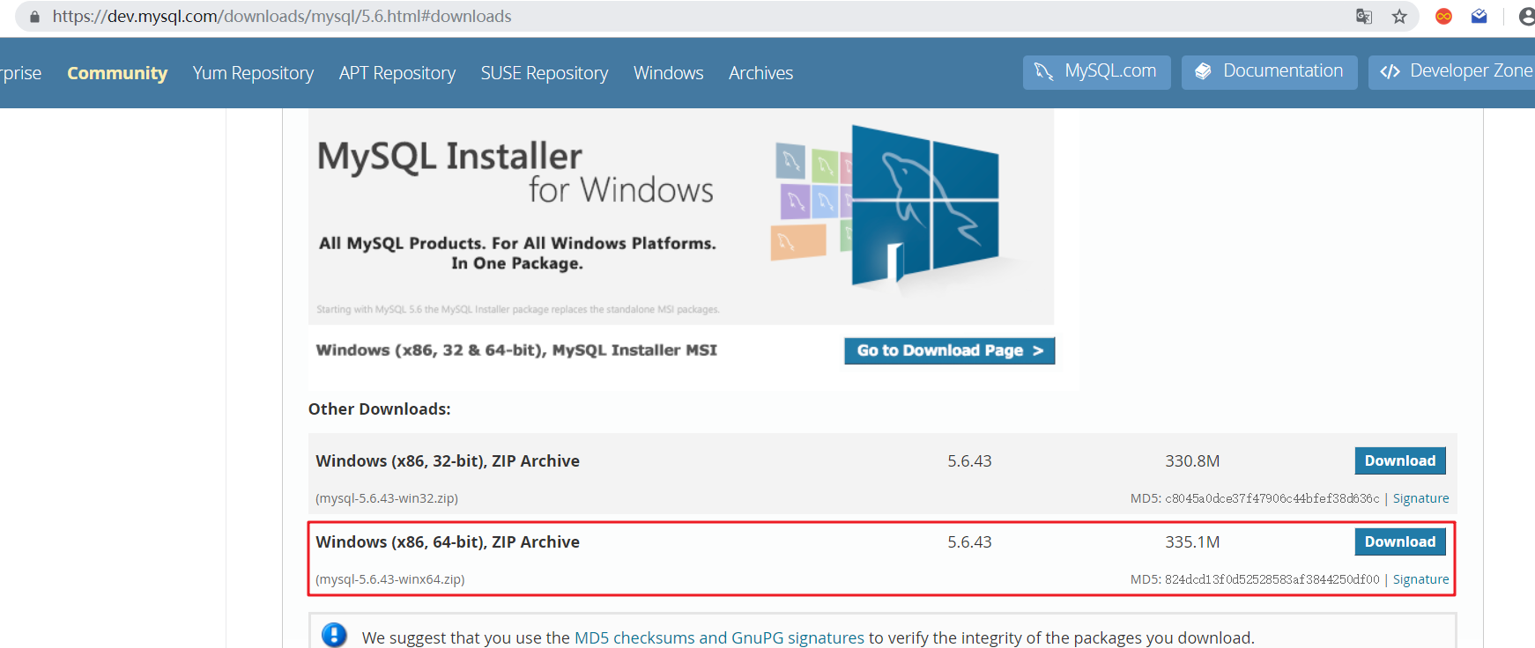Open MD5 checksums and GnuPG signatures link
Viewport: 1535px width, 648px height.
pyautogui.click(x=719, y=637)
